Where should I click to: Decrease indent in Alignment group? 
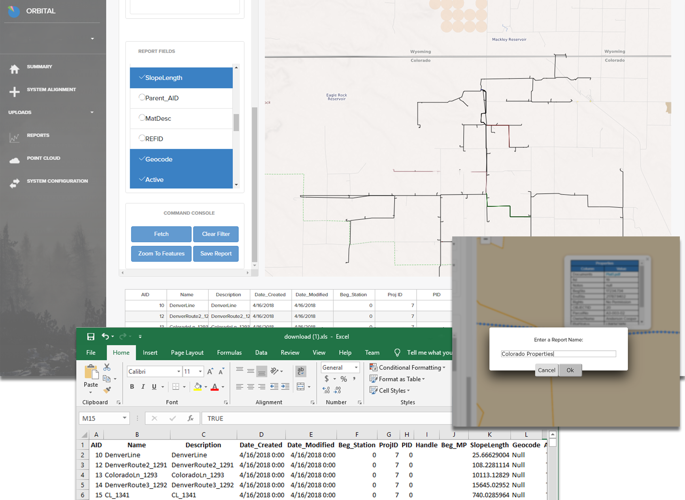(274, 387)
